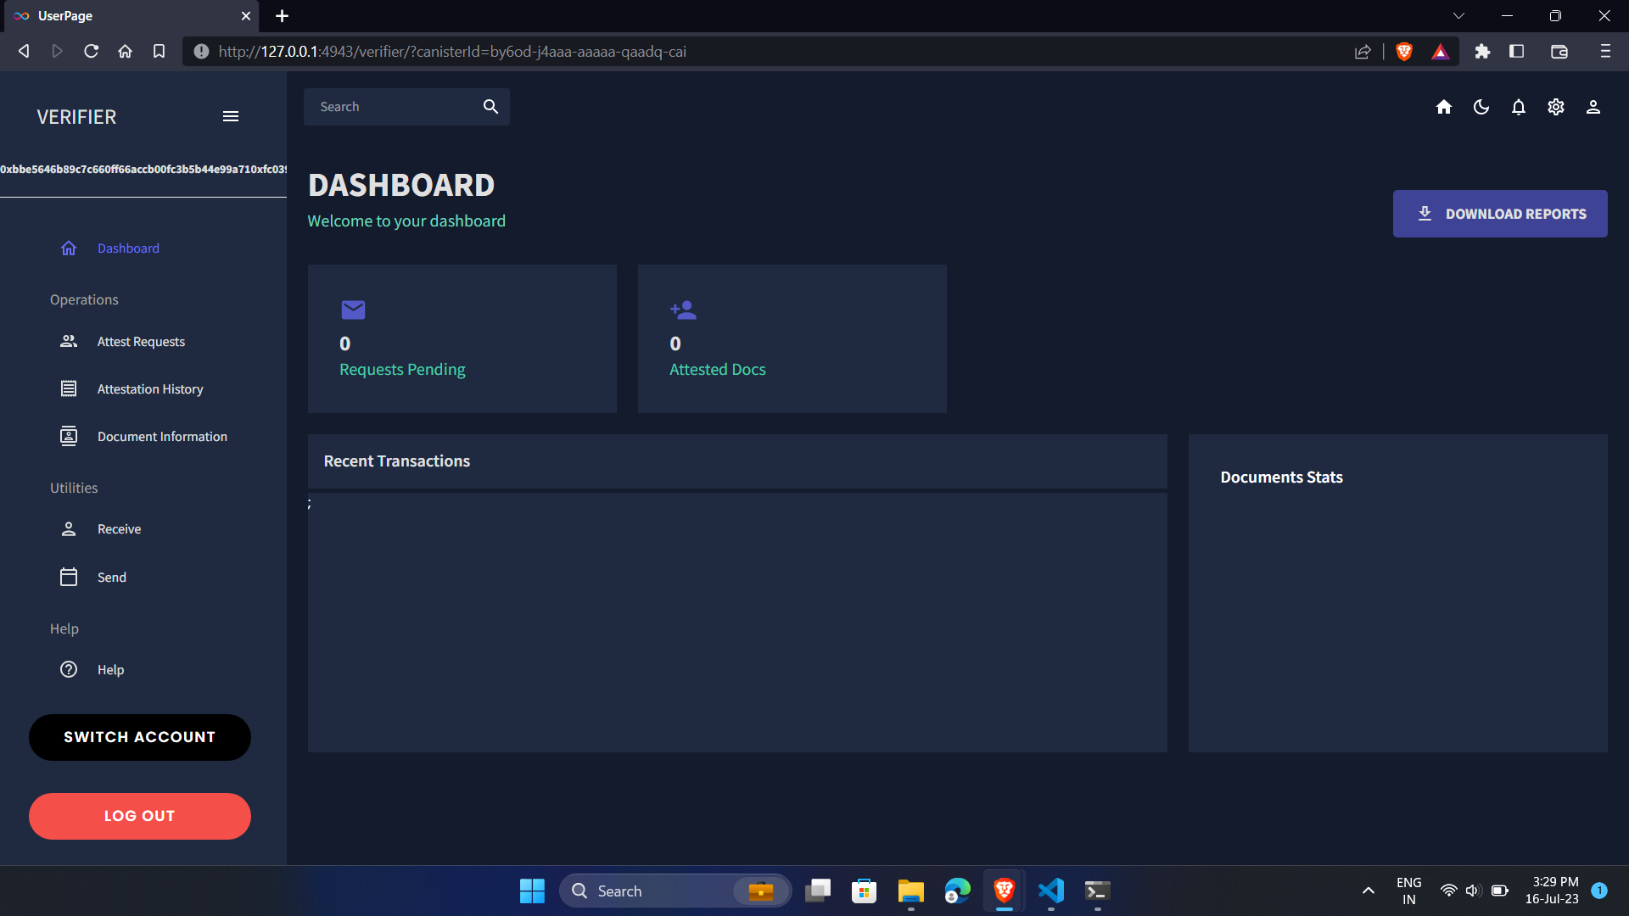Open Visual Studio Code from the taskbar
Image resolution: width=1629 pixels, height=916 pixels.
(1050, 891)
